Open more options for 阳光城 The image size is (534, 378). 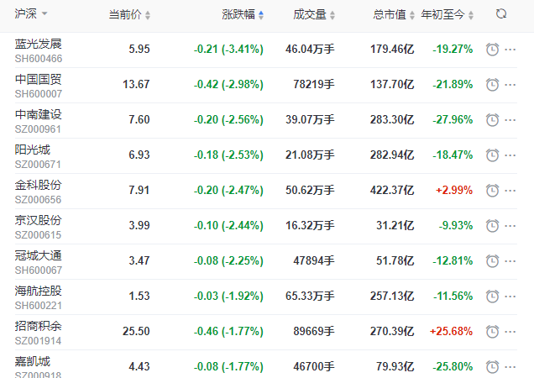coord(510,155)
